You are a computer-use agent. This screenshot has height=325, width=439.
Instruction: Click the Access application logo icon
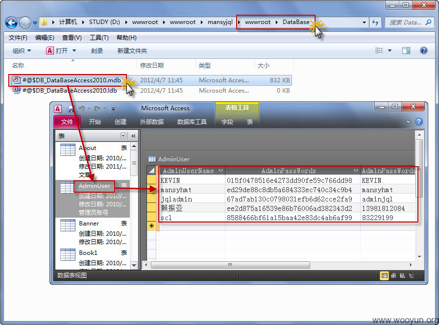[x=58, y=109]
